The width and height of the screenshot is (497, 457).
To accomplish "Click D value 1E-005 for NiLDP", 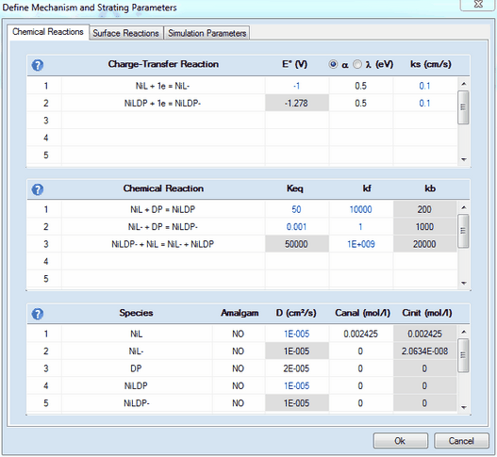I will click(297, 385).
